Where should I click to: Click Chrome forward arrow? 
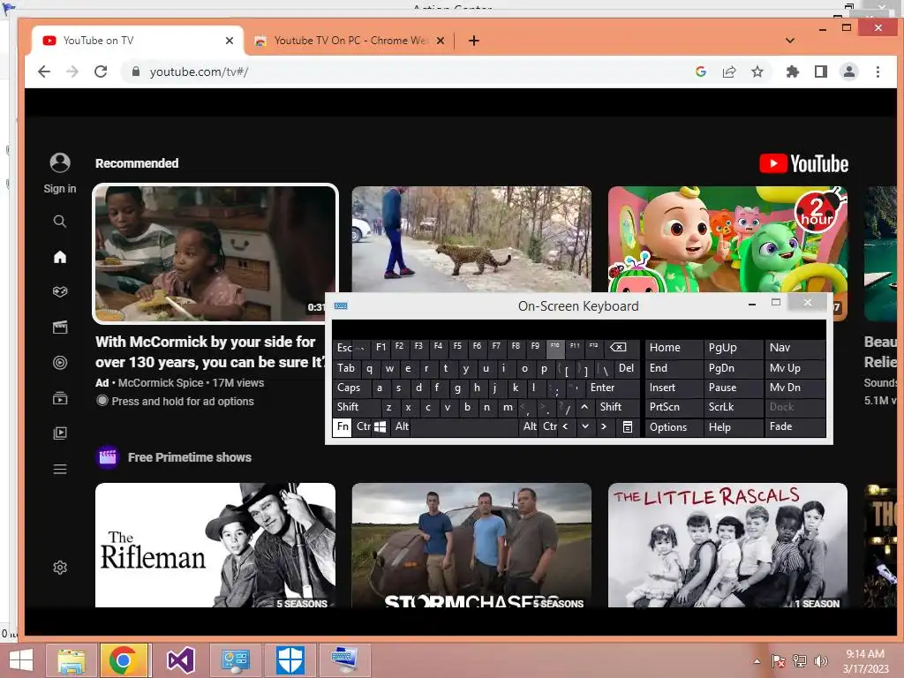tap(72, 72)
